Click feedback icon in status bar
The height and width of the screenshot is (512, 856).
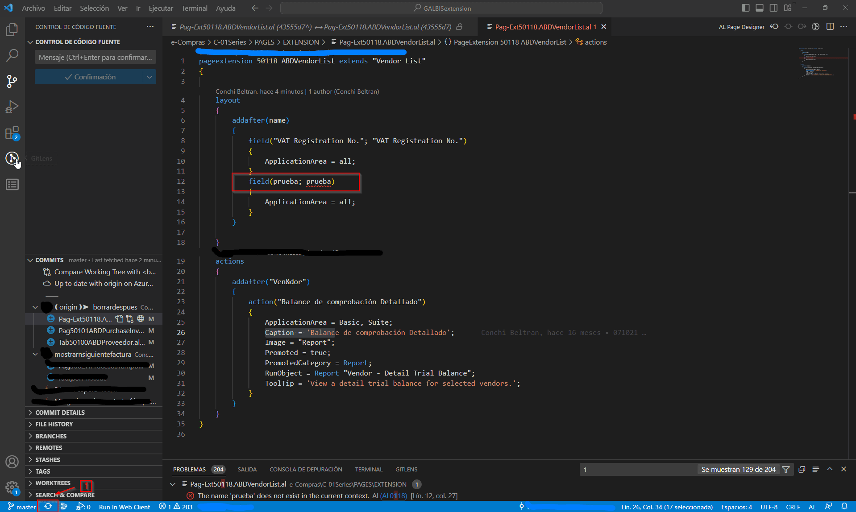tap(828, 507)
